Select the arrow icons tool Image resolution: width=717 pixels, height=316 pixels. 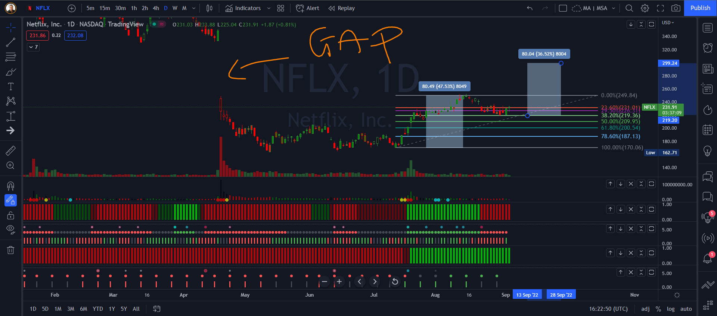click(x=10, y=130)
